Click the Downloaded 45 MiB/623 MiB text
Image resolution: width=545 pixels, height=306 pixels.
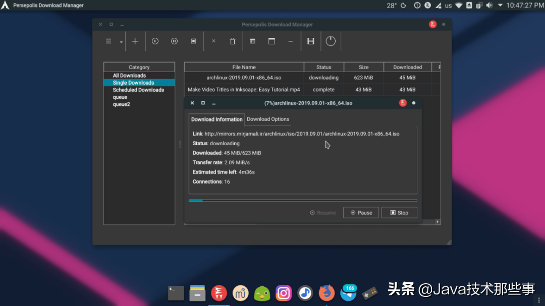(x=227, y=153)
